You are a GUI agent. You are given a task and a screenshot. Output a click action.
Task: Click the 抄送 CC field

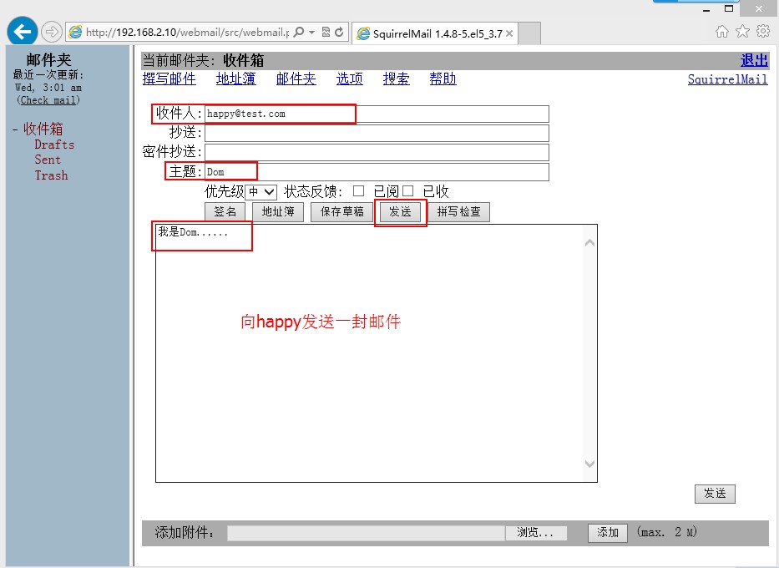coord(377,133)
